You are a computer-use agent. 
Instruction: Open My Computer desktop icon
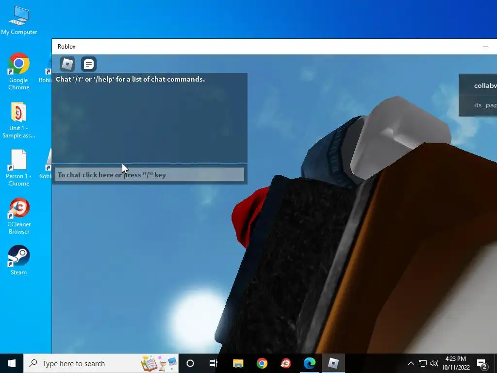coord(19,20)
